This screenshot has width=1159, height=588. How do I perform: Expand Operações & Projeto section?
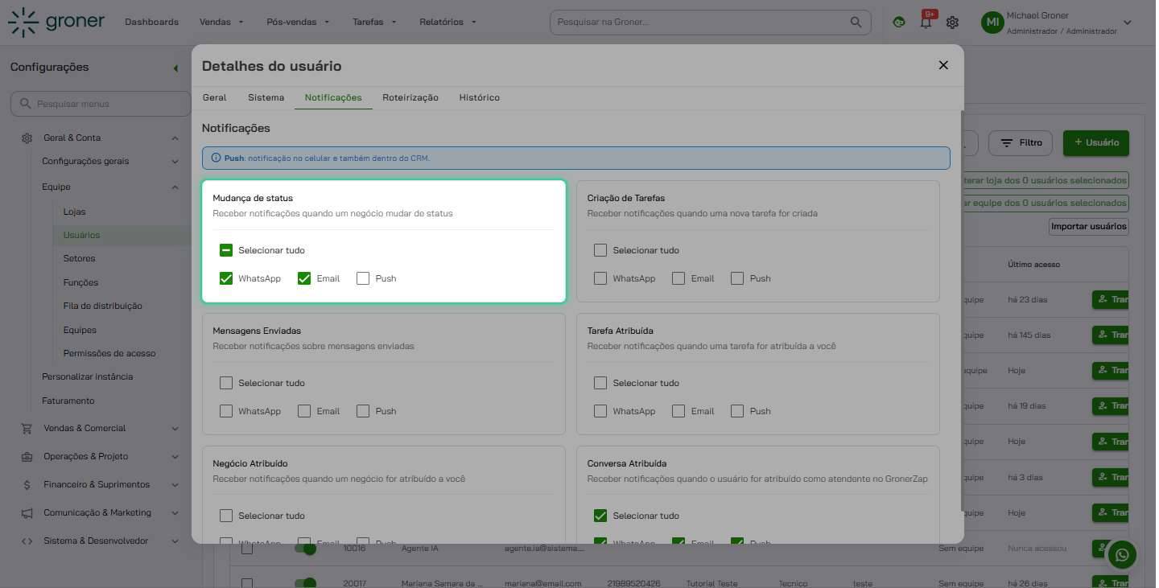tap(175, 457)
